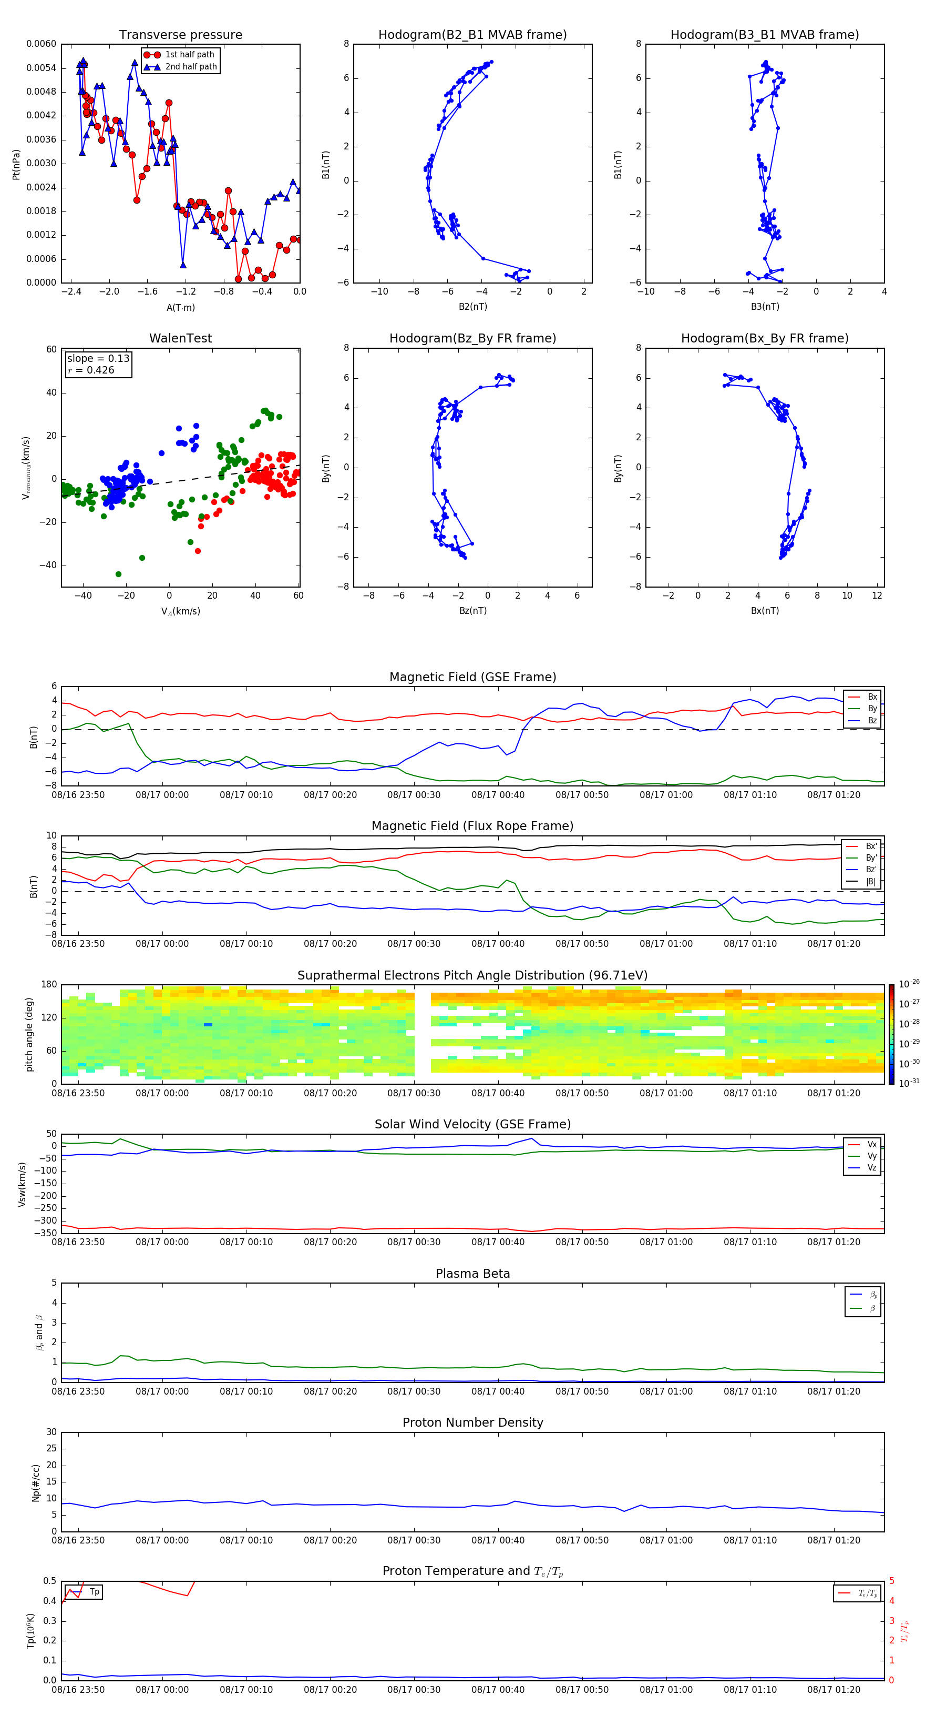
Task: Click the '10^-26' color bar label
Action: coord(909,983)
